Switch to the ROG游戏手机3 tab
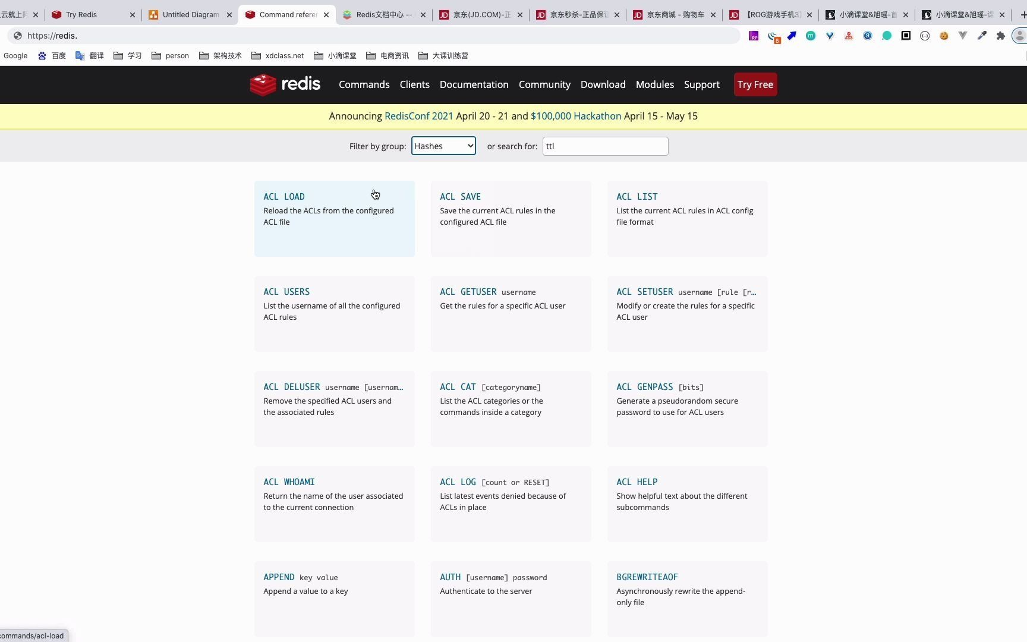 771,15
